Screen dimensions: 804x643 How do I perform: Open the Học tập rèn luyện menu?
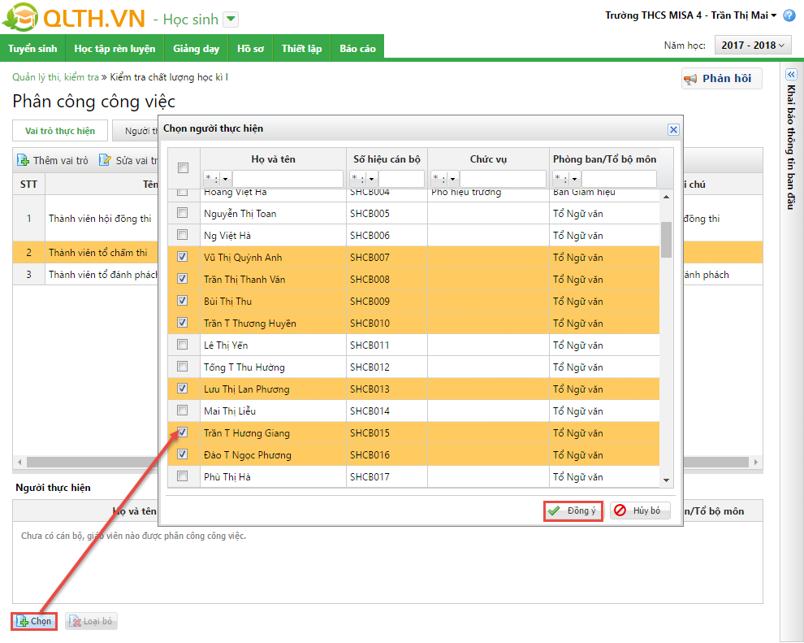[115, 49]
